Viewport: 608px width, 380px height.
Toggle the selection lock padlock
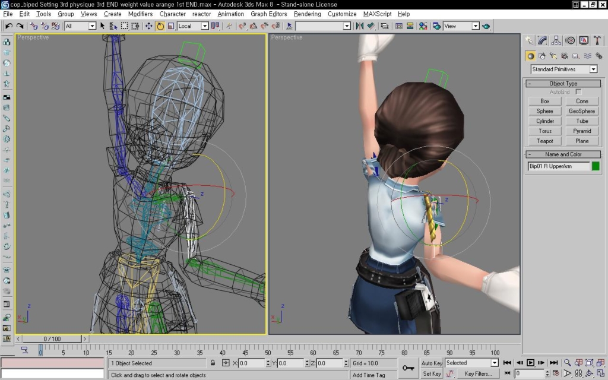pyautogui.click(x=213, y=363)
